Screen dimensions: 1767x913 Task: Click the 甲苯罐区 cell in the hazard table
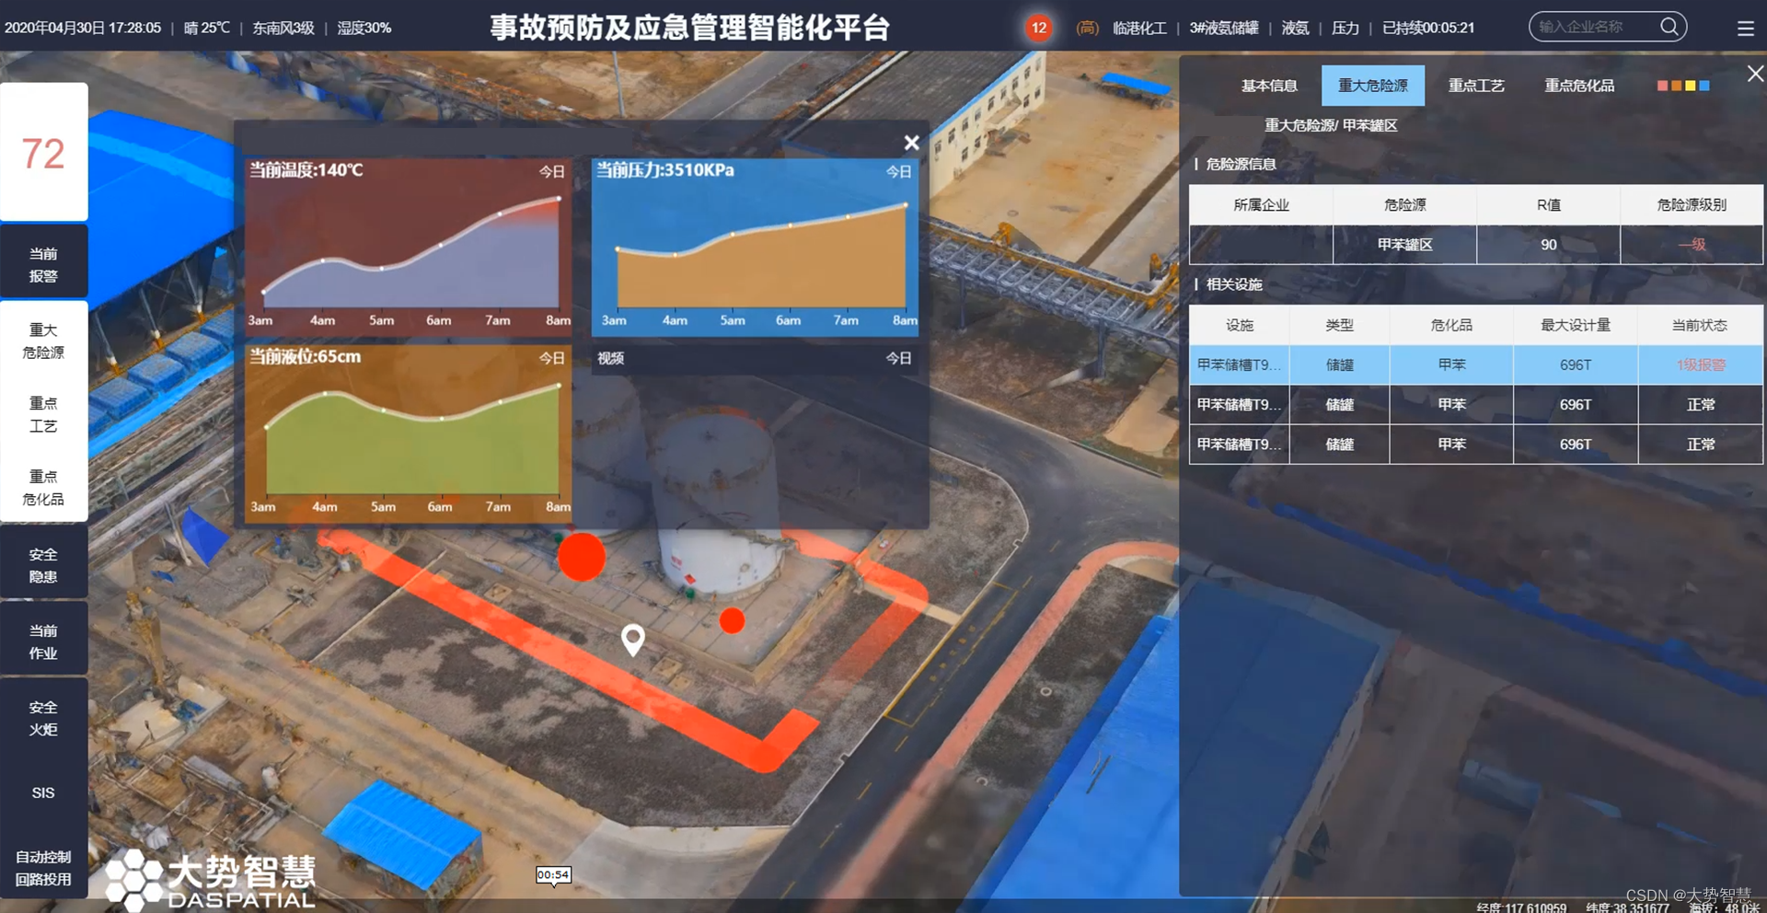[1404, 245]
